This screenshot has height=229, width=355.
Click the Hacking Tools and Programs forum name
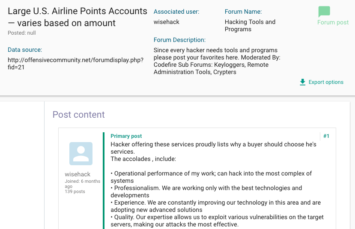[x=250, y=26]
